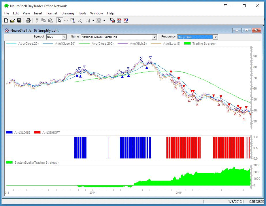Select the arrow pointer tool
The height and width of the screenshot is (206, 266).
(x=59, y=20)
